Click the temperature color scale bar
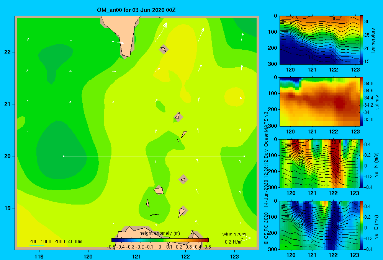This screenshot has width=383, height=260. pyautogui.click(x=362, y=40)
